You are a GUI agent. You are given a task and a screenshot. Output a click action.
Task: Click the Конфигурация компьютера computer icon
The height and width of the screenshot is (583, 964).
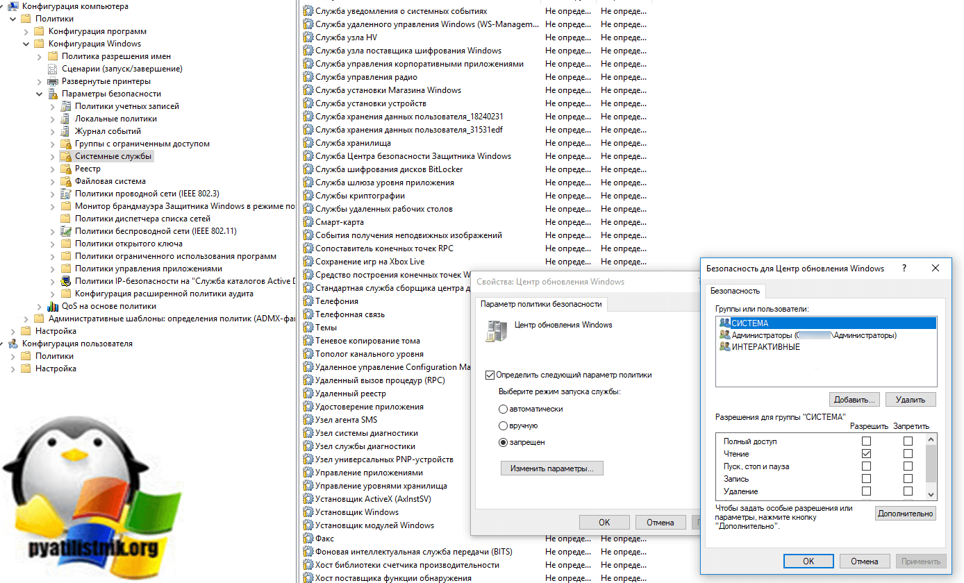(x=13, y=6)
